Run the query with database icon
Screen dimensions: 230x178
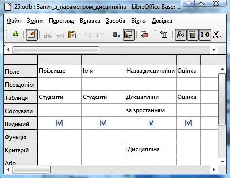click(x=116, y=34)
